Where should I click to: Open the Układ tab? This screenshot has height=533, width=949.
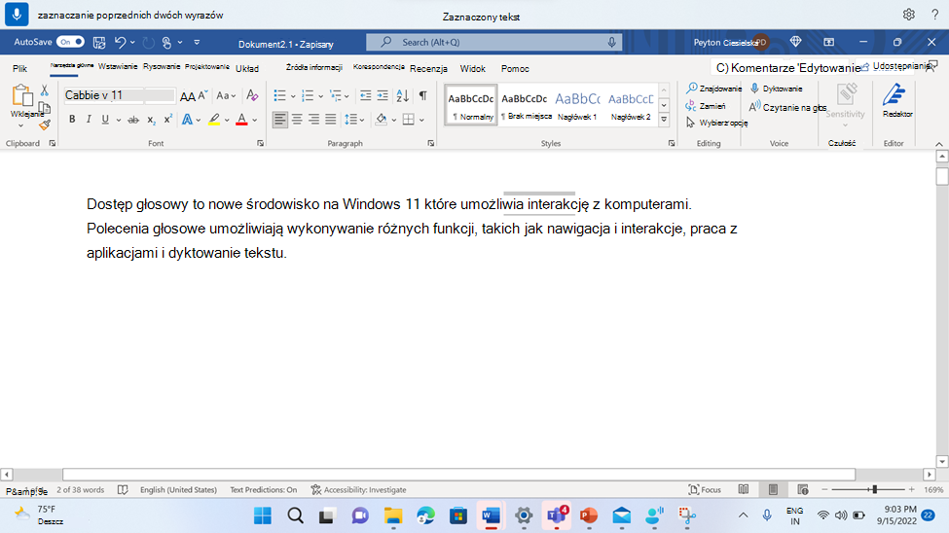click(247, 68)
